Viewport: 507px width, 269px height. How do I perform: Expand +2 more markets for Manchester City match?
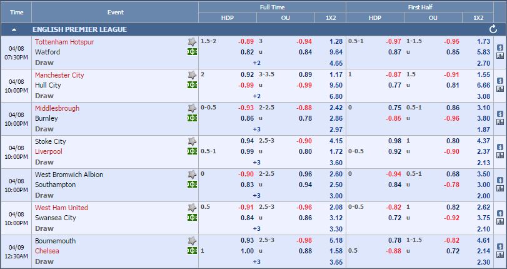257,96
